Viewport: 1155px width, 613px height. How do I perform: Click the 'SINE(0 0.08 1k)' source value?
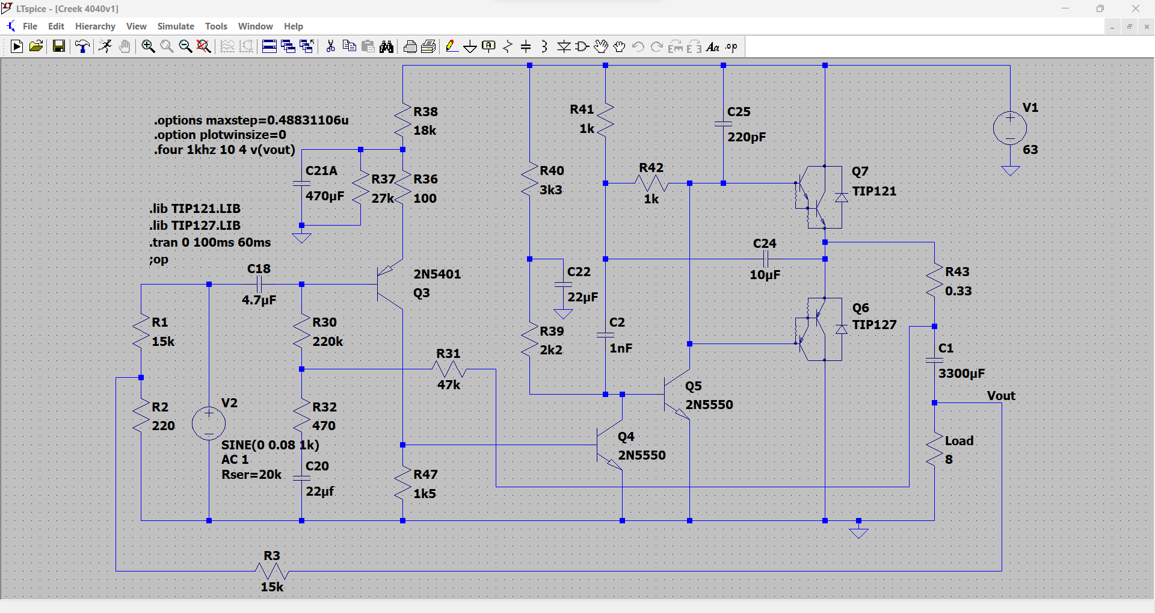pos(270,445)
